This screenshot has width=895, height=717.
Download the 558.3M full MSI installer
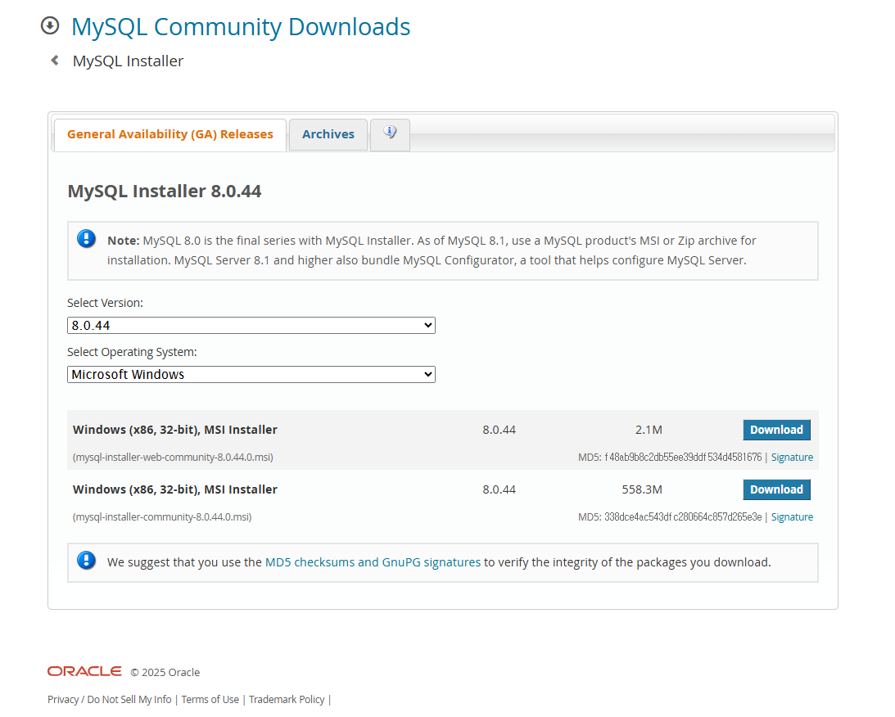tap(775, 489)
